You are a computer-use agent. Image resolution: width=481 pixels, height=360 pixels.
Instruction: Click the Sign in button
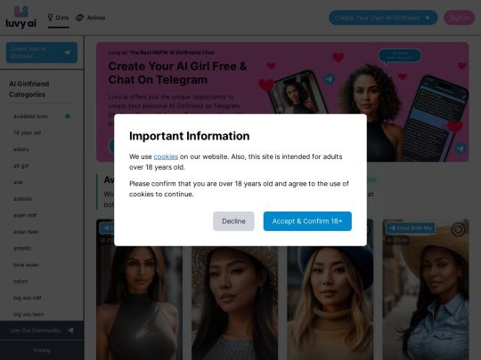[460, 18]
